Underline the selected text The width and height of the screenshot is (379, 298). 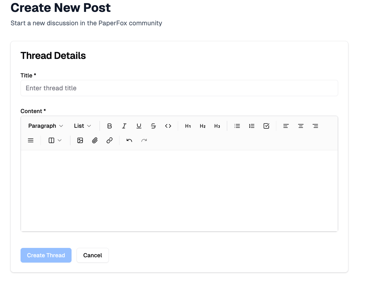139,126
